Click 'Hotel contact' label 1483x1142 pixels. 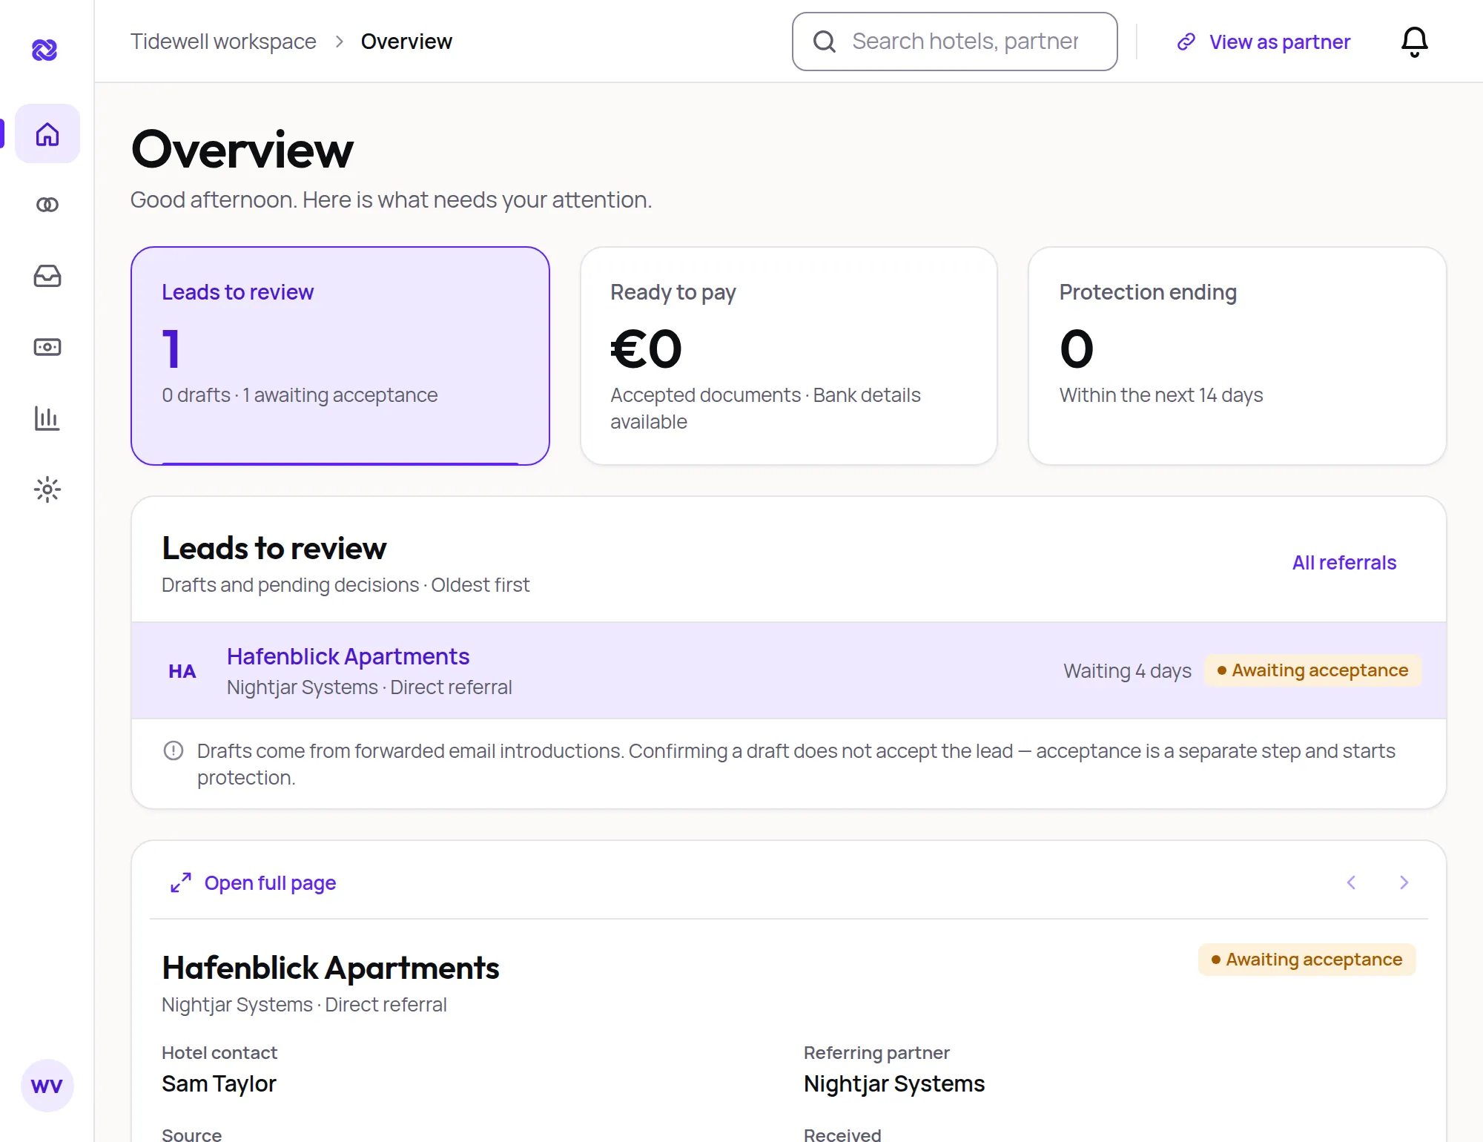219,1053
